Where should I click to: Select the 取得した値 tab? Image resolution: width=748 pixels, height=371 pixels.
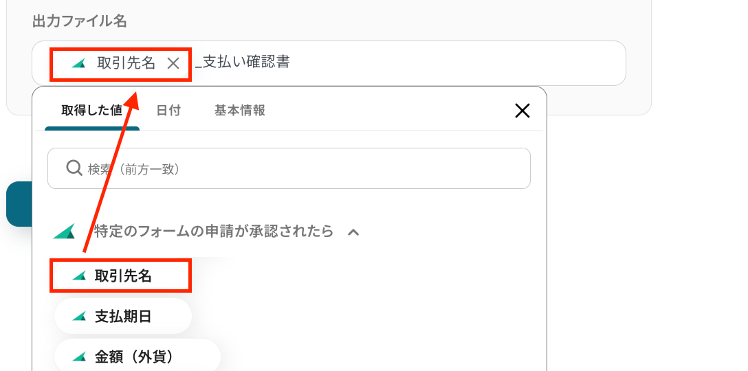[92, 111]
